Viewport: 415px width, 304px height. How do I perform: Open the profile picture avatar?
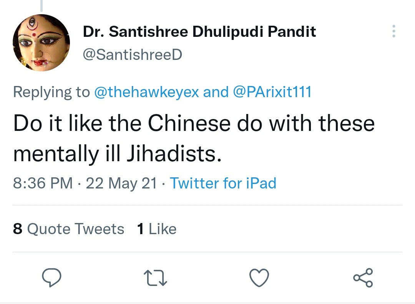pos(41,43)
